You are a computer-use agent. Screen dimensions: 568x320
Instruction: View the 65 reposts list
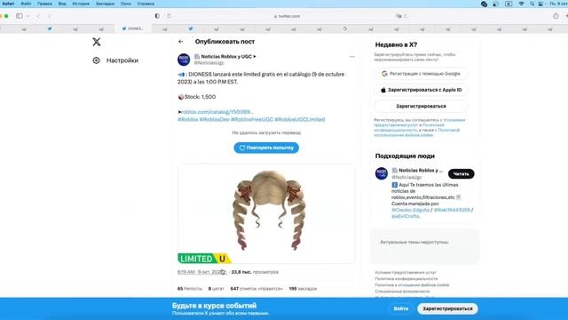(x=189, y=289)
